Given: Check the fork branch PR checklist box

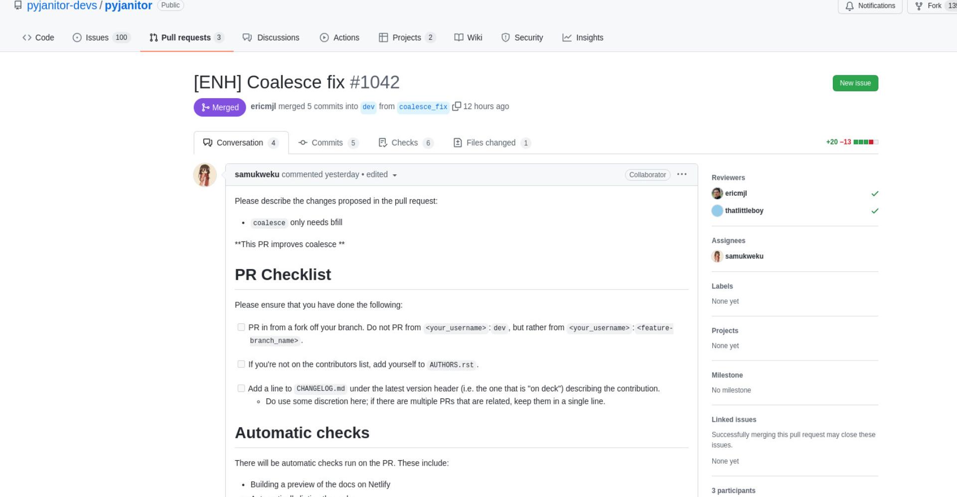Looking at the screenshot, I should [x=241, y=327].
